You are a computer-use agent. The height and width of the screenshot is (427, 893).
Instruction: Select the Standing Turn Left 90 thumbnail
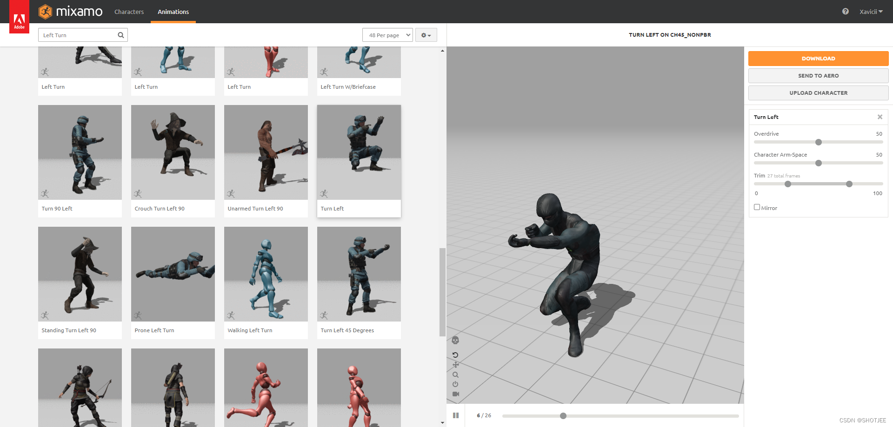80,274
